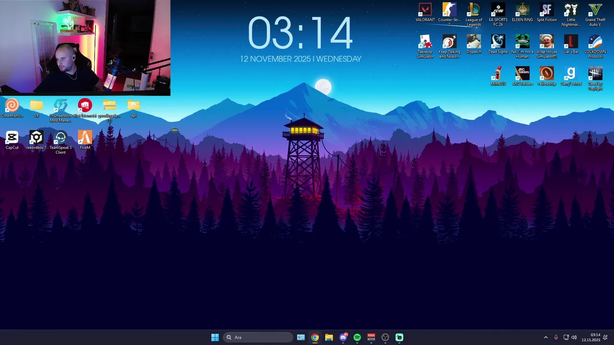Select the goodbyedpi zipped folder
Image resolution: width=614 pixels, height=345 pixels.
[109, 111]
